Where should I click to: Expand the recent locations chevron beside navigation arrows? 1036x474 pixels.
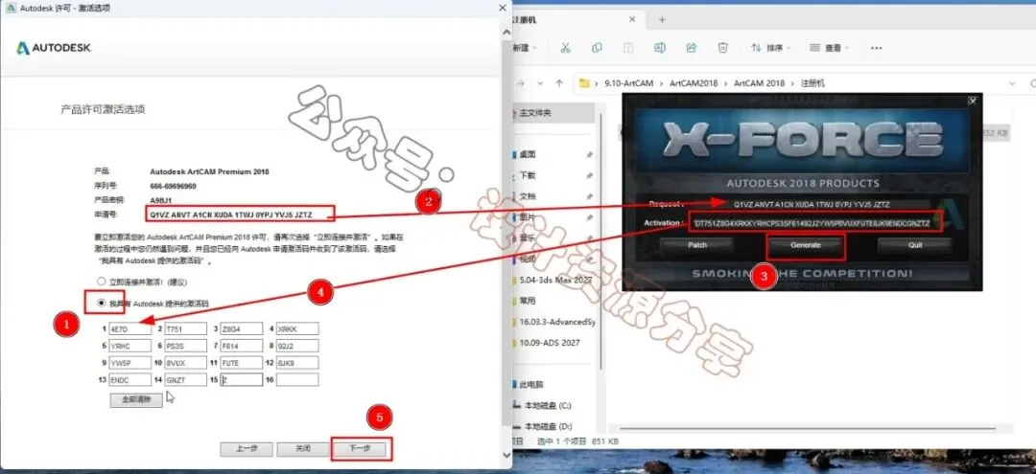pyautogui.click(x=540, y=83)
